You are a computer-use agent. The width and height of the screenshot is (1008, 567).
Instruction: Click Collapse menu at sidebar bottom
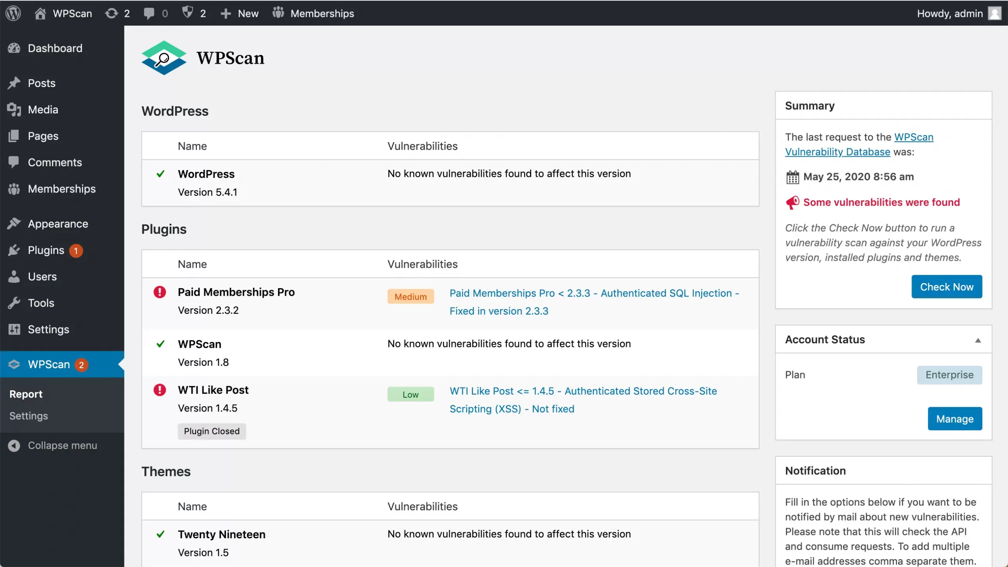pyautogui.click(x=62, y=445)
